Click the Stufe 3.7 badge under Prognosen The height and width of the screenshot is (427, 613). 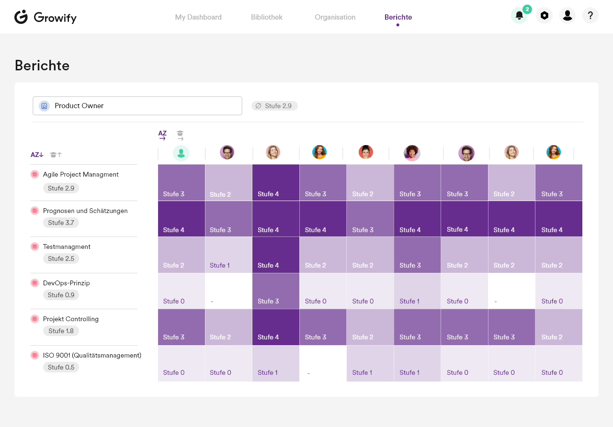click(x=61, y=223)
